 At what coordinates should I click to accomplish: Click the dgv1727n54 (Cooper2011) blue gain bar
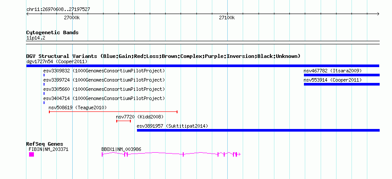coord(203,66)
